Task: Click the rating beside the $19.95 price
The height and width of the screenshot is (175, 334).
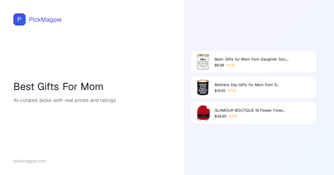Action: click(x=232, y=91)
